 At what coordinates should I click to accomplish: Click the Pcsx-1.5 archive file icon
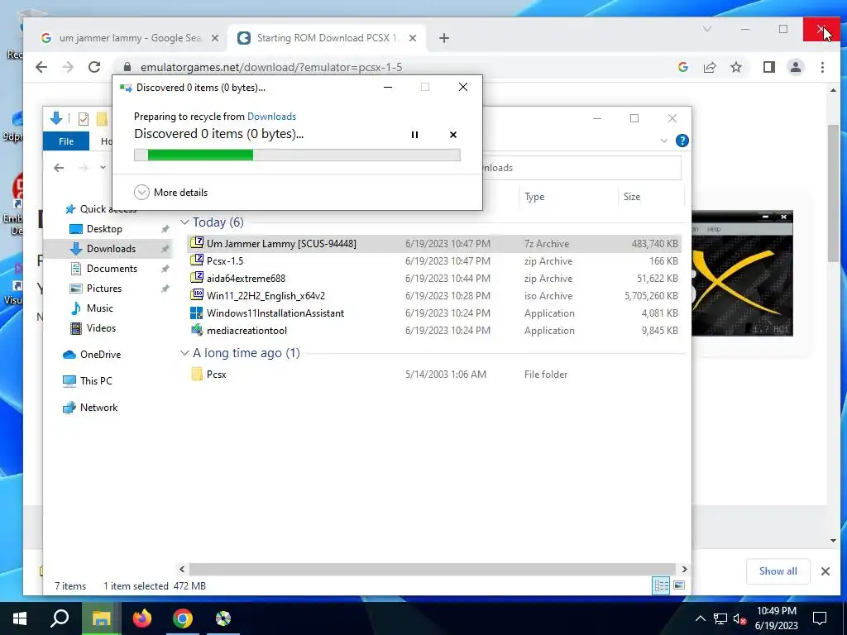197,260
